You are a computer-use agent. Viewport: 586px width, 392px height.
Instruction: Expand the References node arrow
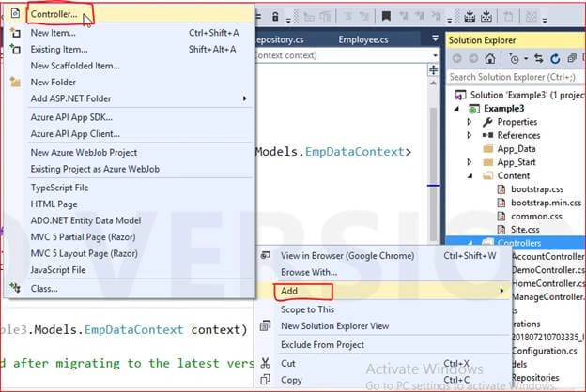point(470,135)
